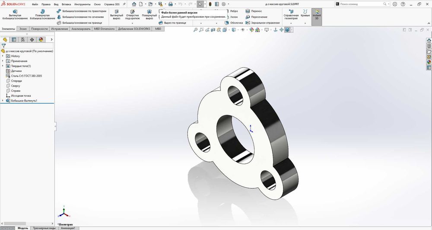Save the file with the Save icon

tap(160, 4)
